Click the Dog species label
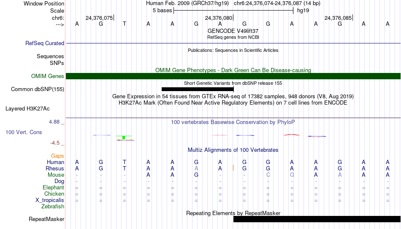Screen dimensions: 401x229 pos(60,181)
